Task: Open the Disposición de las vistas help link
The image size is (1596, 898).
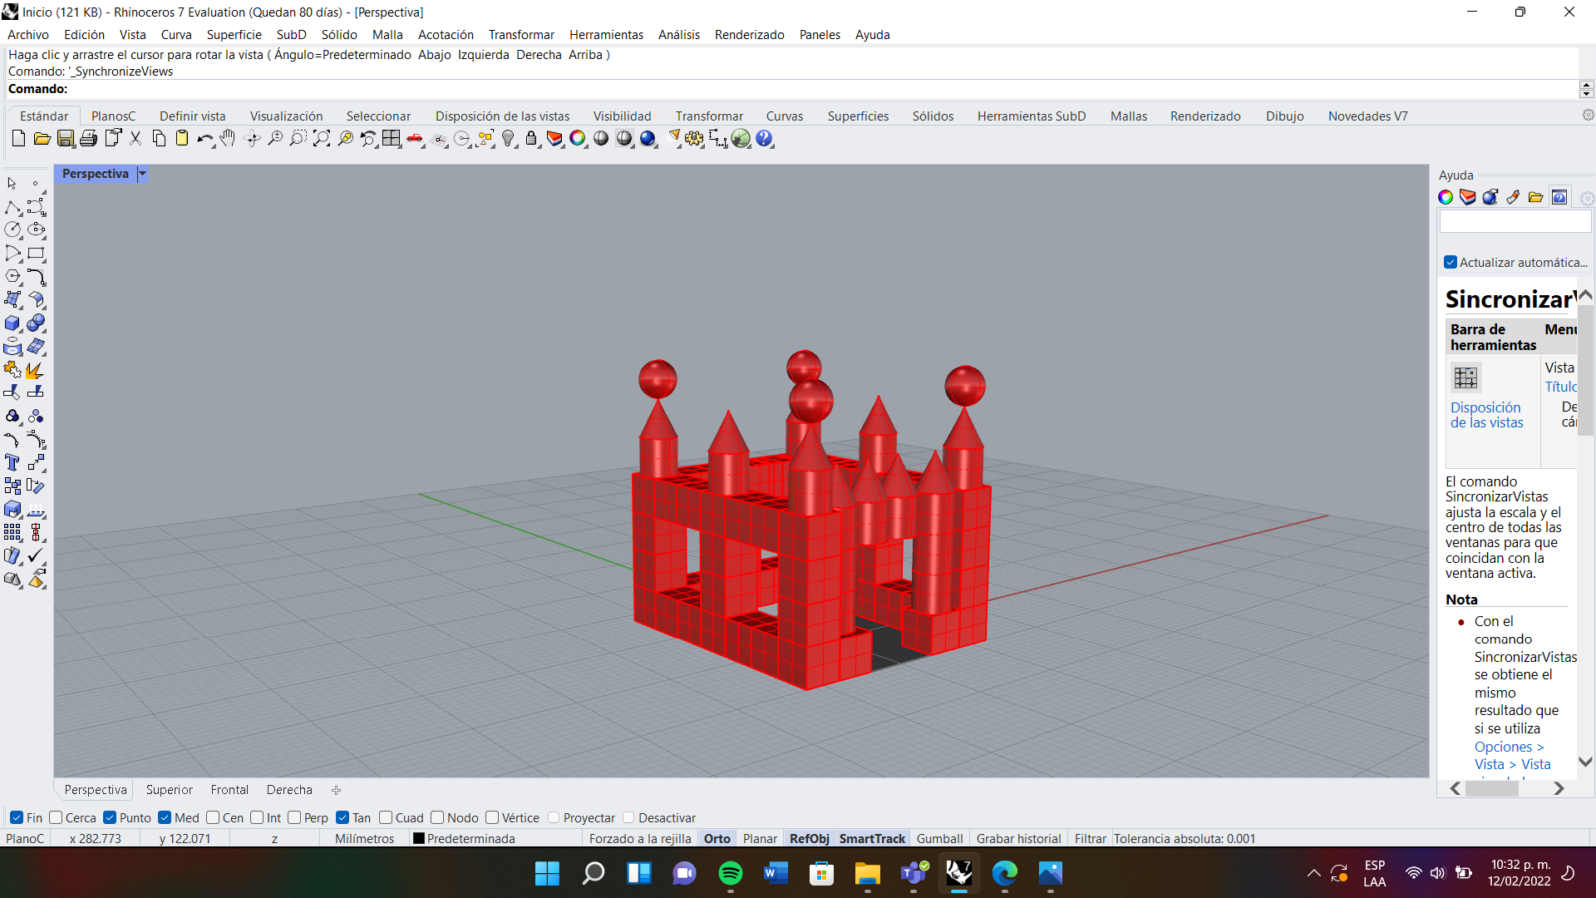Action: click(1487, 415)
